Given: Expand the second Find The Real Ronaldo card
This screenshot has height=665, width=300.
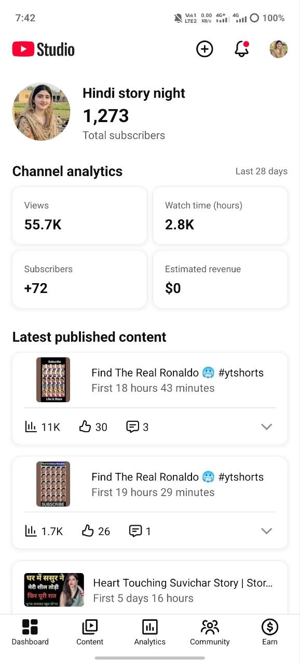Looking at the screenshot, I should (x=266, y=531).
